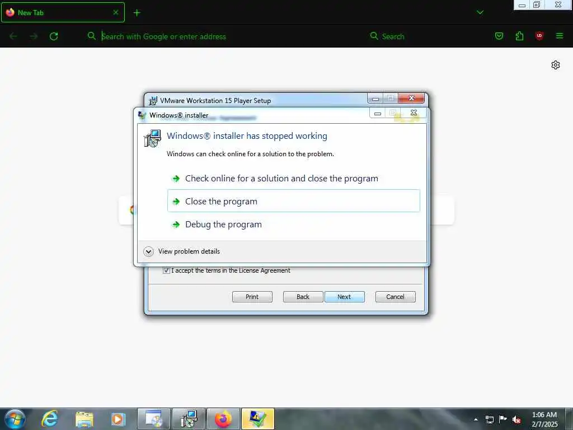Choose Debug the program

[293, 224]
